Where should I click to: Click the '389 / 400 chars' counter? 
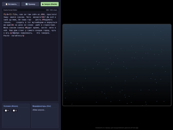tap(52, 10)
